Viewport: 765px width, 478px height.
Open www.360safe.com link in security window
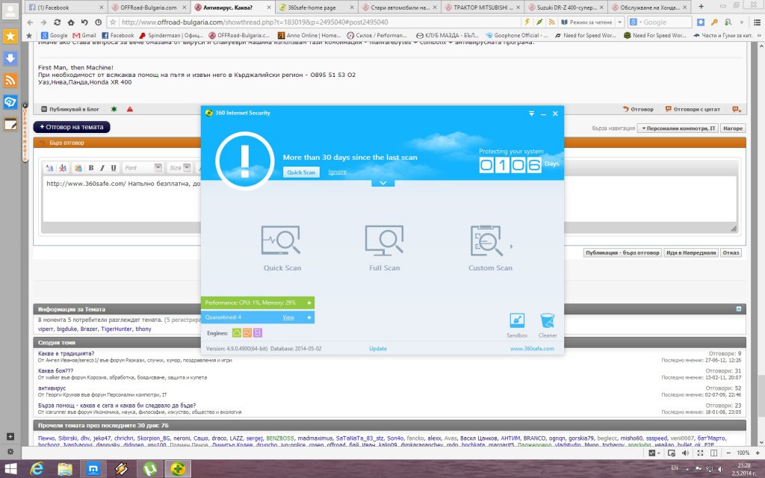click(532, 349)
